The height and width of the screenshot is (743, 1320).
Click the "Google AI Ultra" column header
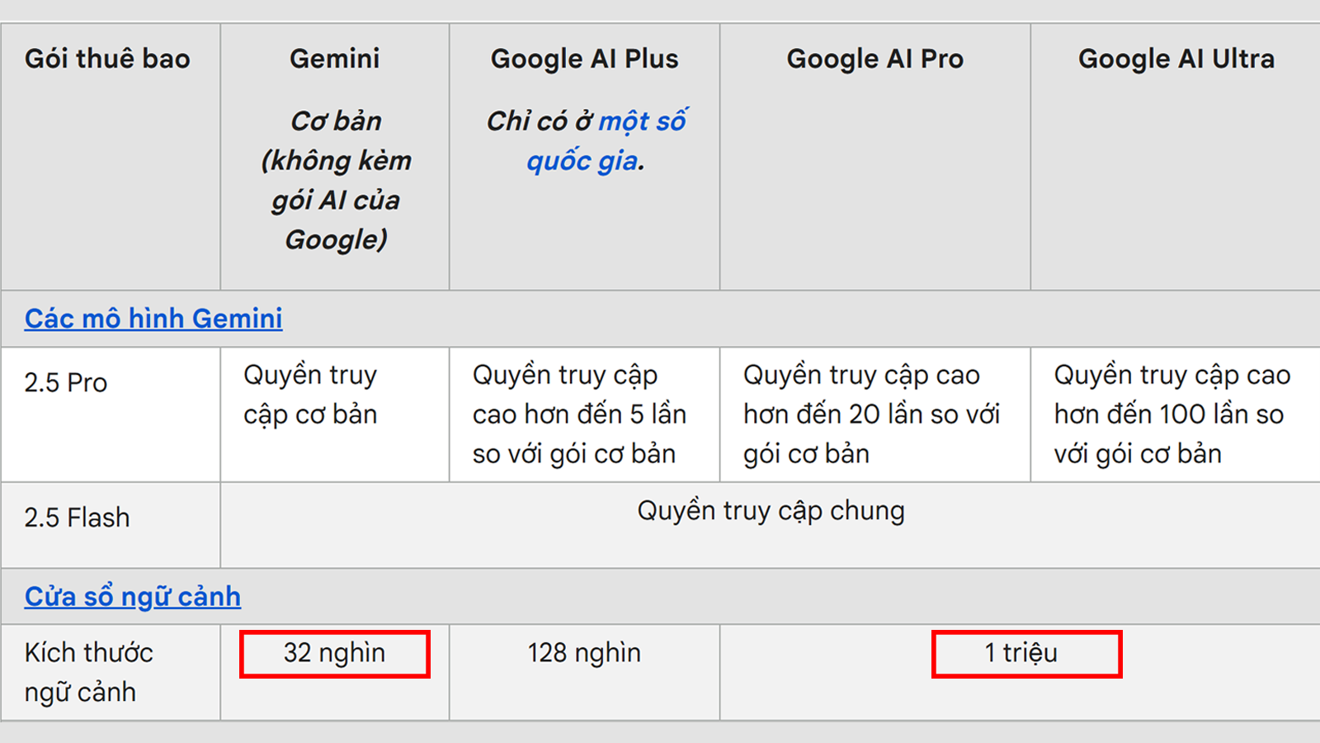point(1176,59)
